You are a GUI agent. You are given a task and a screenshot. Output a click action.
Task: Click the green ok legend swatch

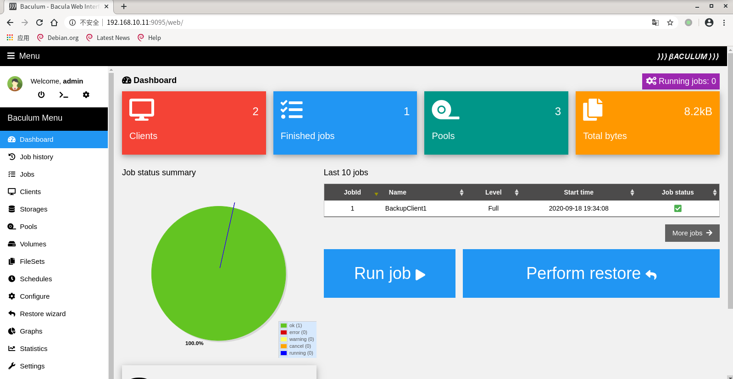coord(284,326)
